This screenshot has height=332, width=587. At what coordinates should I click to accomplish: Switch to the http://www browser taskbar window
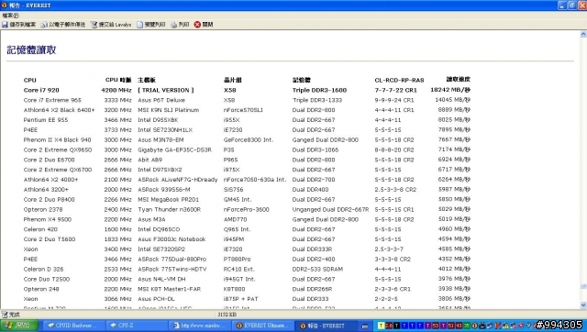(x=200, y=326)
